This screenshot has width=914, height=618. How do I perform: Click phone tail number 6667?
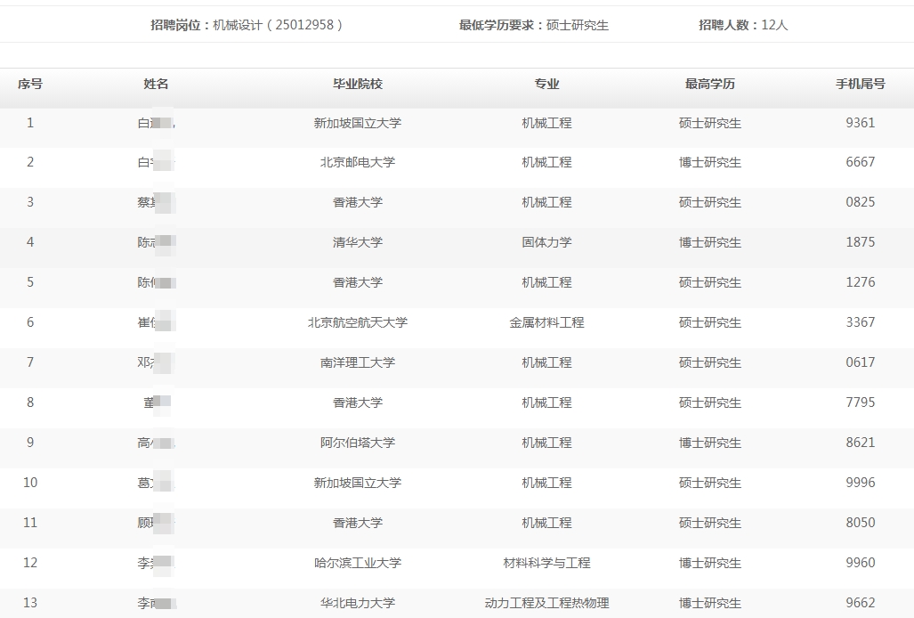coord(860,162)
